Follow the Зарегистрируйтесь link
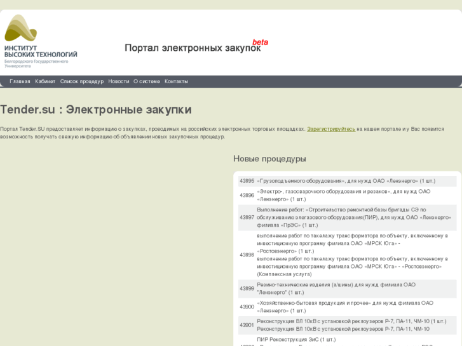The height and width of the screenshot is (346, 462). [x=331, y=129]
